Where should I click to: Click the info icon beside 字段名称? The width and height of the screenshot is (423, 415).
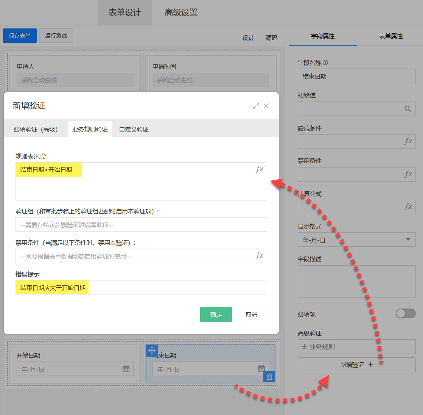(x=325, y=63)
